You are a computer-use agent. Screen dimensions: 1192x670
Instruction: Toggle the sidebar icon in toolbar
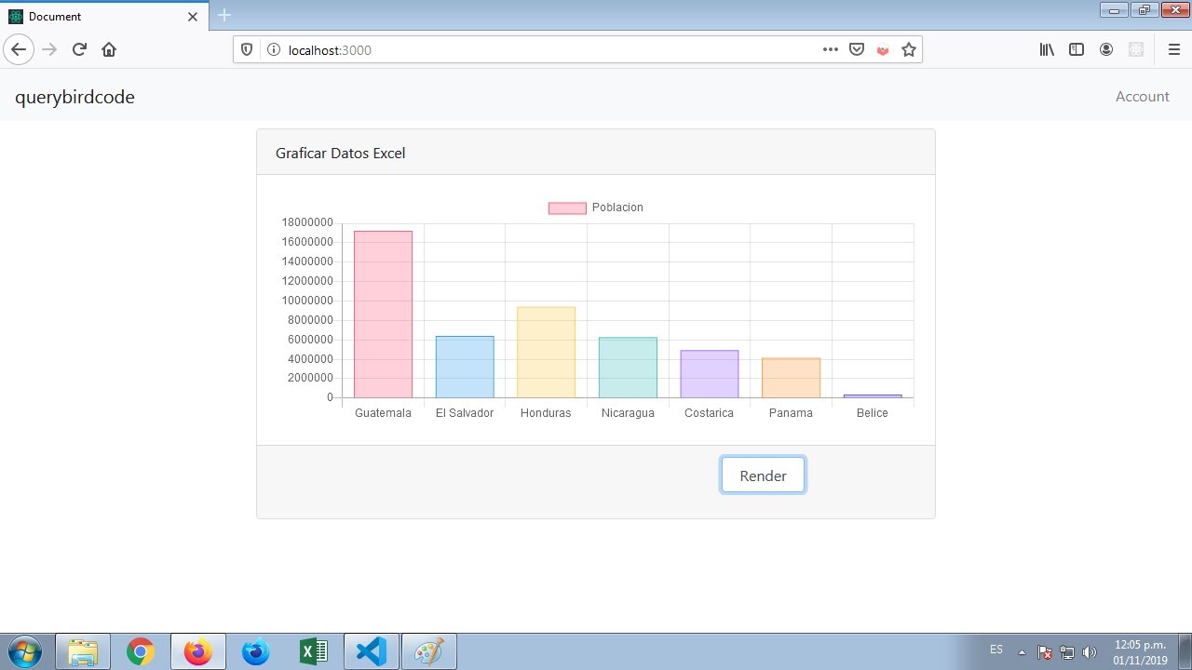click(x=1077, y=49)
